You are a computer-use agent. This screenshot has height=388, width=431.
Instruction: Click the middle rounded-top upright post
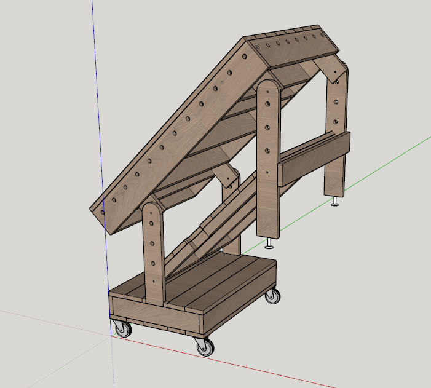267,154
